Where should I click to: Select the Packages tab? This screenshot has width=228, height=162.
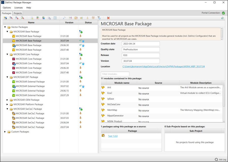[x=7, y=13]
